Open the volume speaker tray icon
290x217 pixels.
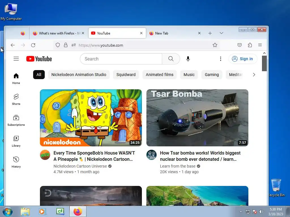coord(261,212)
